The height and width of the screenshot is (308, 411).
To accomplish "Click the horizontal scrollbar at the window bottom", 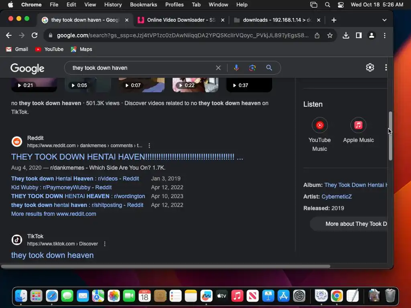I will click(x=166, y=266).
